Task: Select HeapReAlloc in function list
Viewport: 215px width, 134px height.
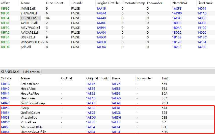Action: [107, 94]
